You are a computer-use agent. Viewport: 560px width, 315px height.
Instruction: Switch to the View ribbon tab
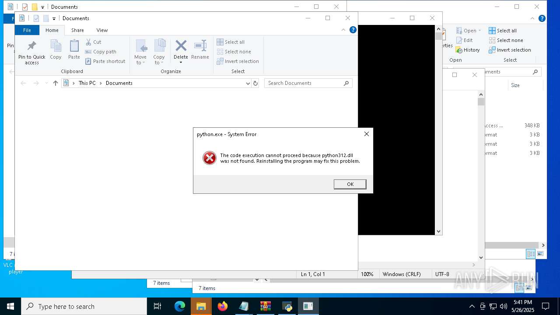[x=102, y=30]
